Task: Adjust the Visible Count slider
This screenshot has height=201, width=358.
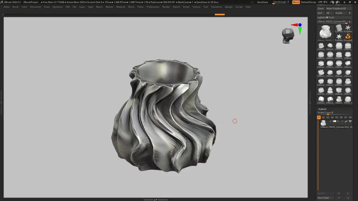Action: pyautogui.click(x=334, y=113)
